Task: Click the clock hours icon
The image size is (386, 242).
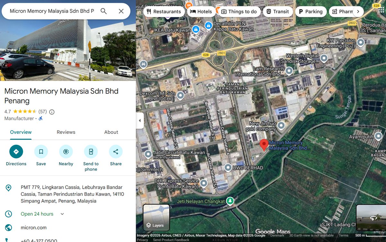Action: tap(9, 214)
